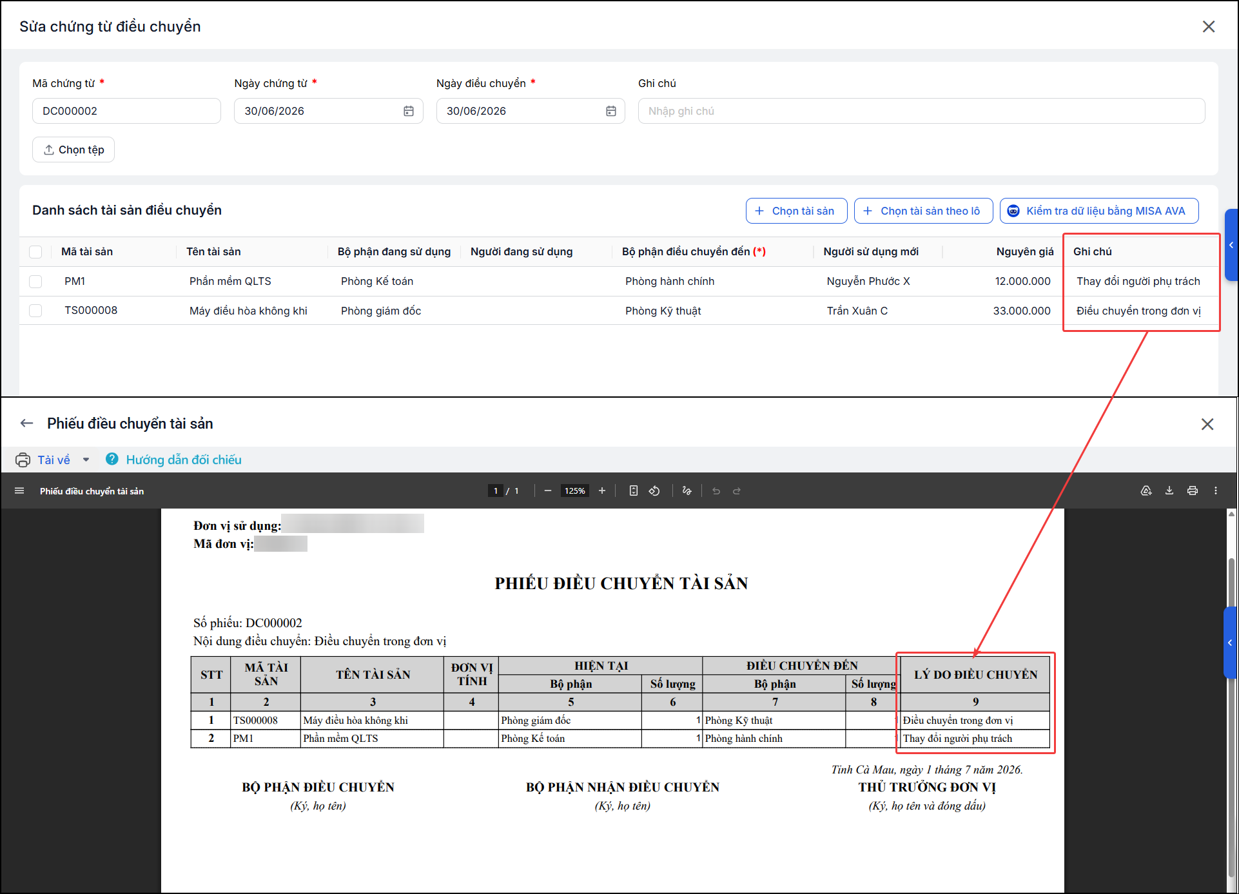Click the Thay đổi người phụ trách note in the asset list
1239x894 pixels.
1138,281
